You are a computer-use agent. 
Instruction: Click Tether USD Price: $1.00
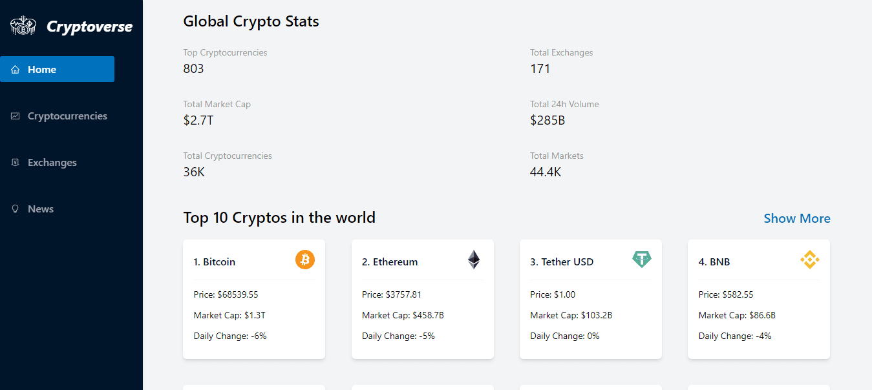pos(553,294)
